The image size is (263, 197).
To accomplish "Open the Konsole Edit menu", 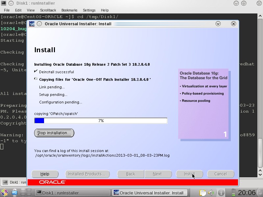I will (18, 10).
